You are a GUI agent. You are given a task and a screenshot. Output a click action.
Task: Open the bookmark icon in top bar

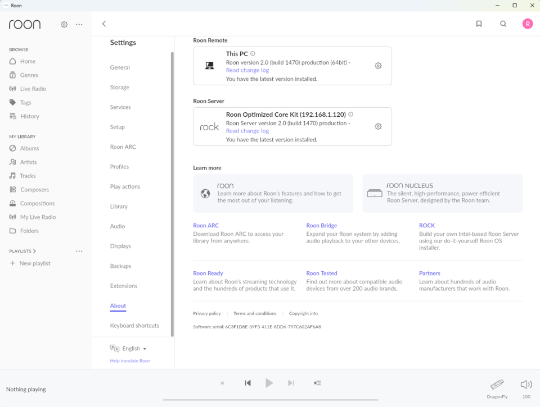coord(479,24)
